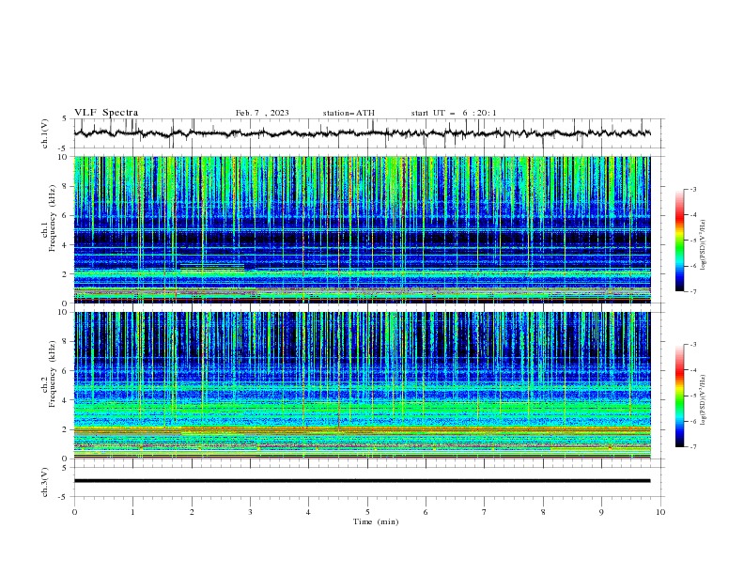Click the "5" tick on the Time axis
This screenshot has width=744, height=575.
pos(367,512)
